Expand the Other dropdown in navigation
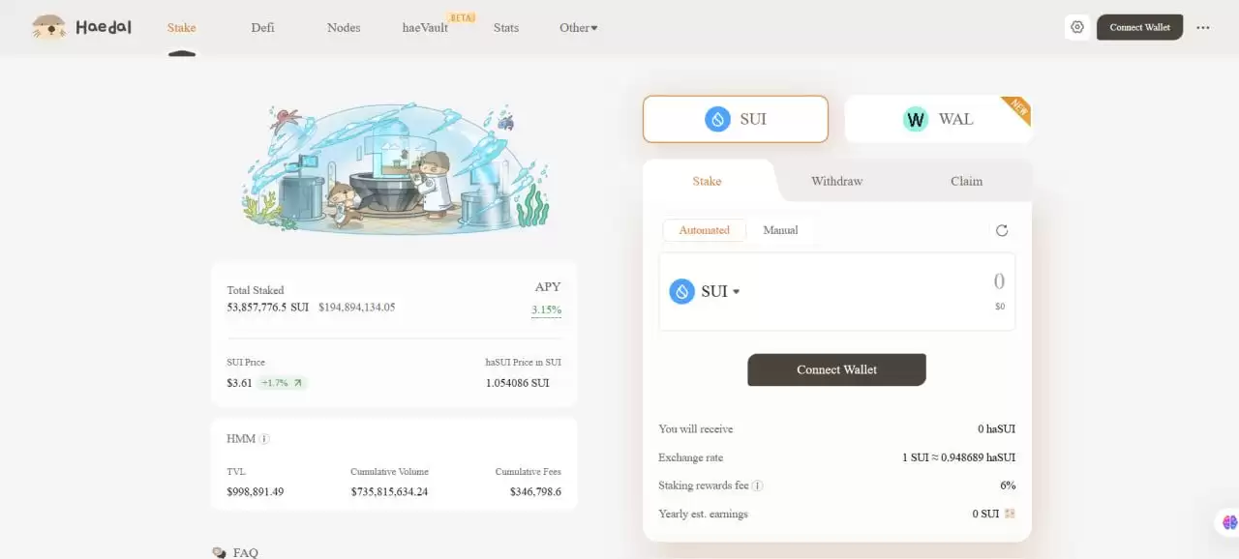The image size is (1239, 559). pyautogui.click(x=578, y=27)
